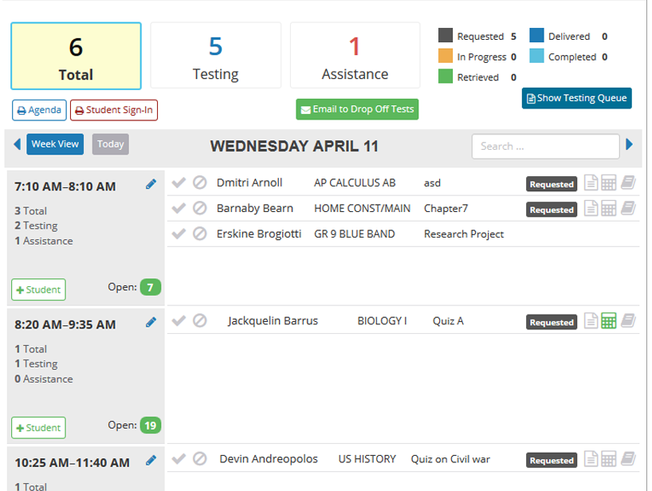
Task: Select the Assistance count tile
Action: click(x=355, y=55)
